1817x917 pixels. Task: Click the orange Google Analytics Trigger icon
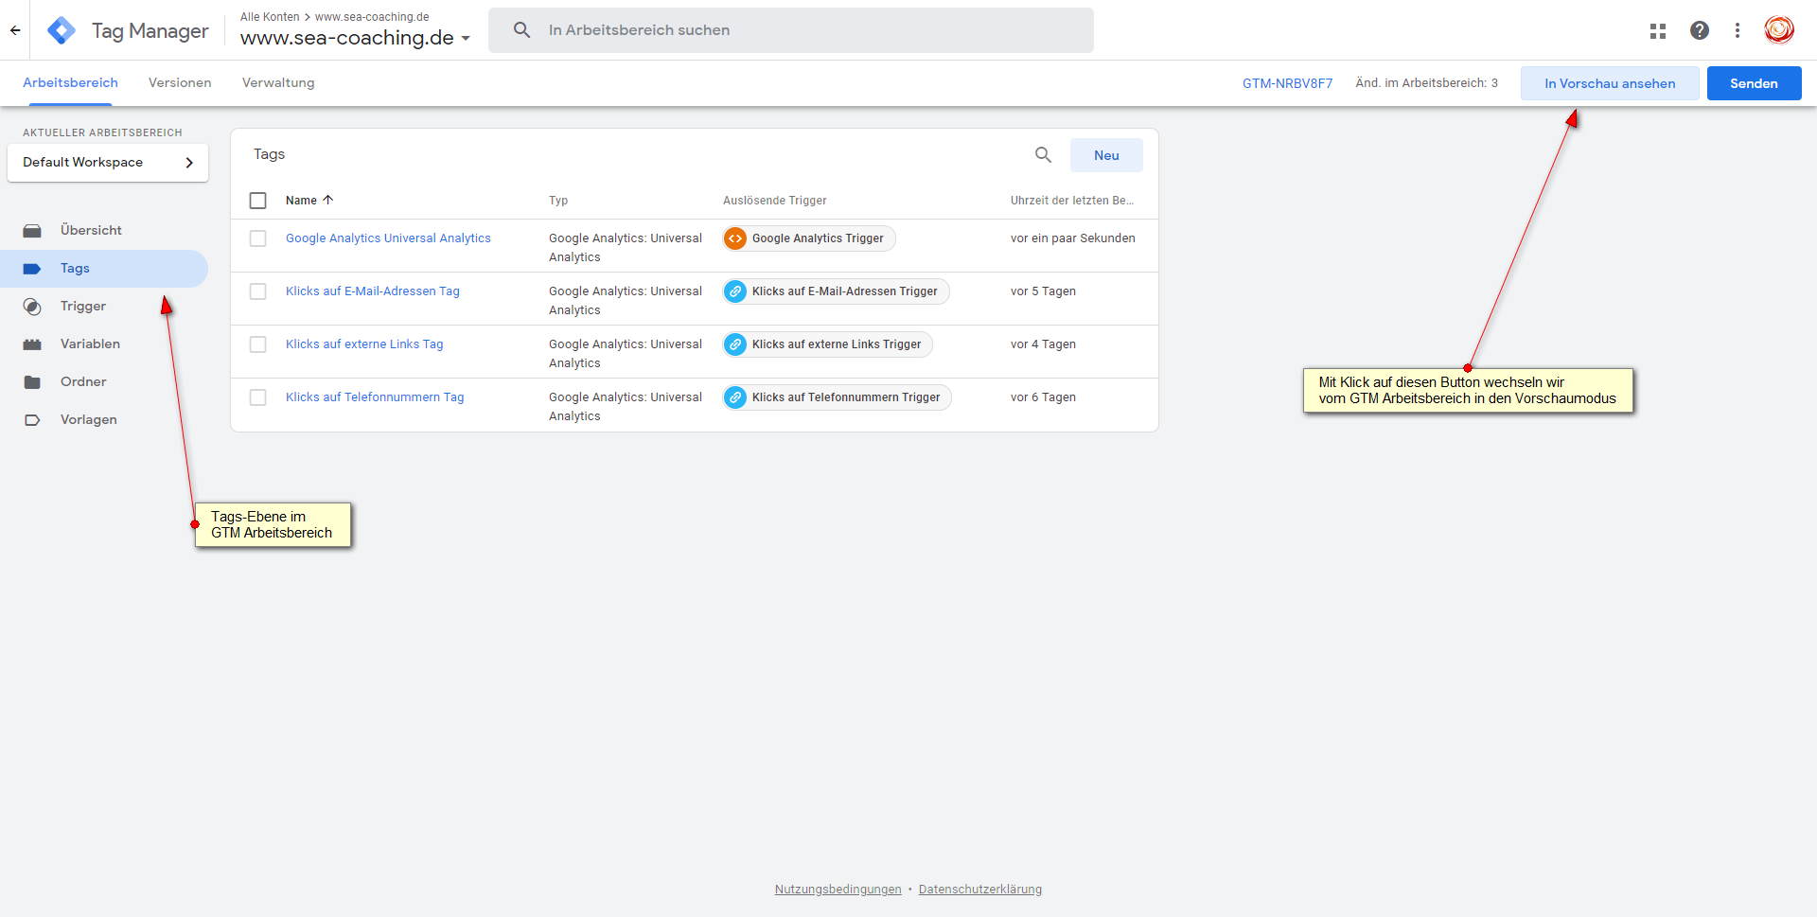[x=735, y=238]
